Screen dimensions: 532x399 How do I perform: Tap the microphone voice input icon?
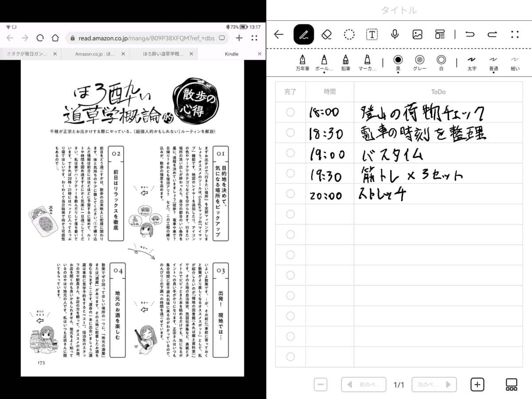click(x=395, y=35)
